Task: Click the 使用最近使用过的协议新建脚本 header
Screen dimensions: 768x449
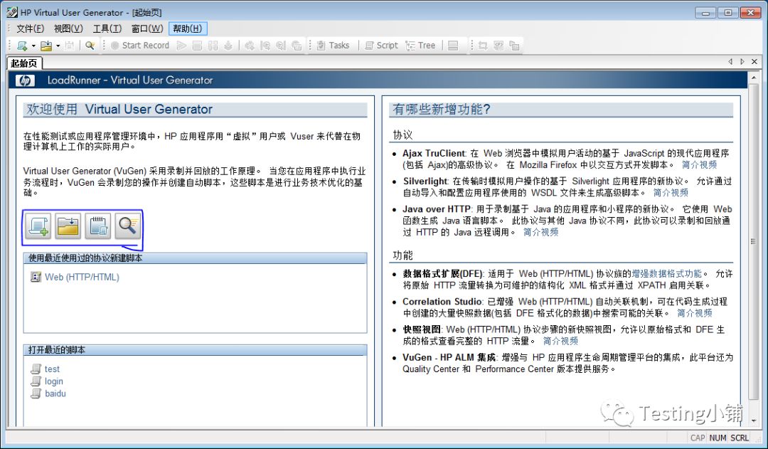Action: (195, 258)
